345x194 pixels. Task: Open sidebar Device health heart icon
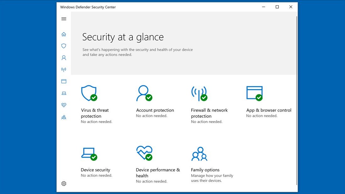tap(64, 105)
